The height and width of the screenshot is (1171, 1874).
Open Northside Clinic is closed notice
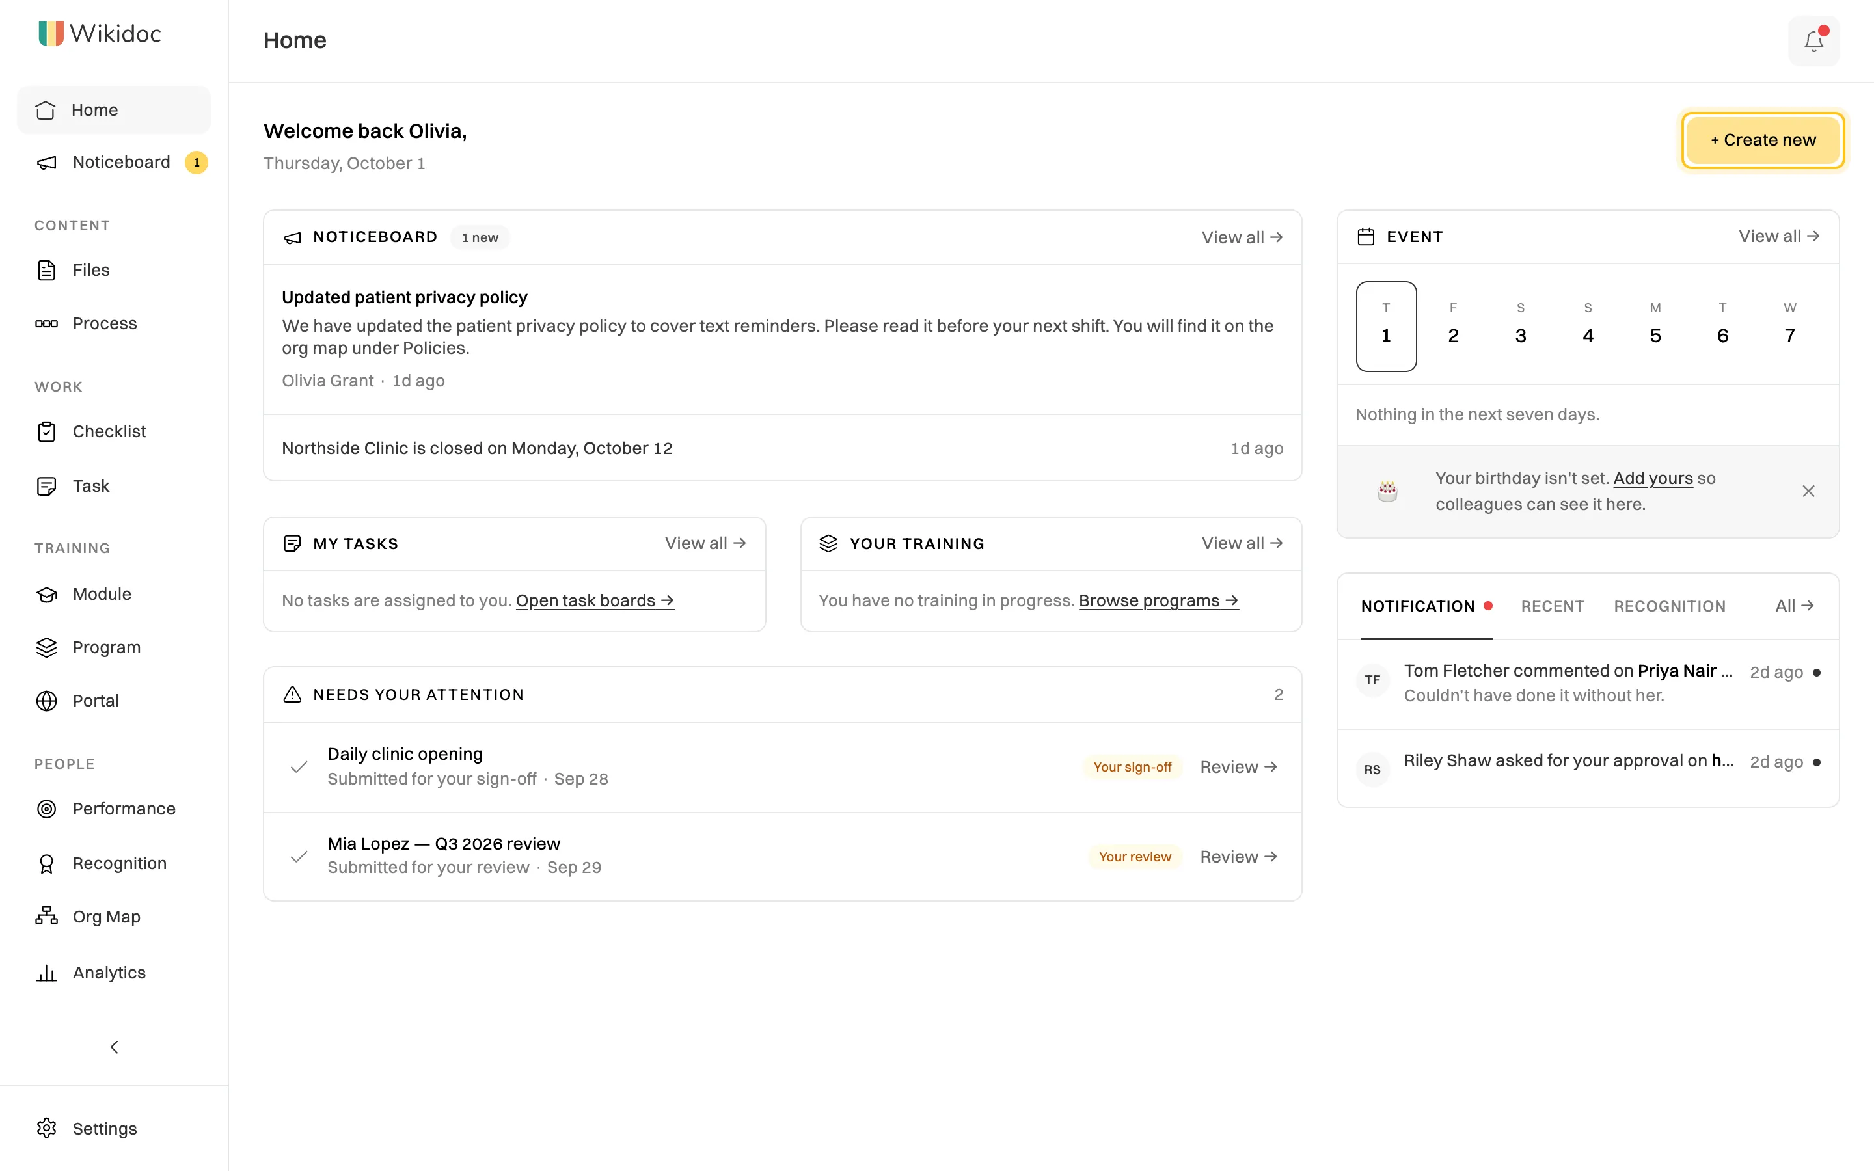[782, 448]
